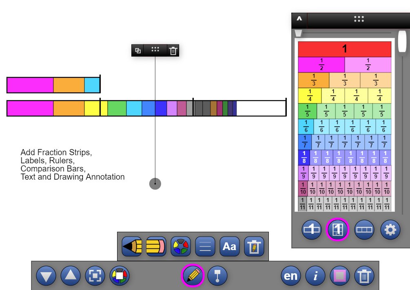Click the ruler move handle dots

click(155, 49)
